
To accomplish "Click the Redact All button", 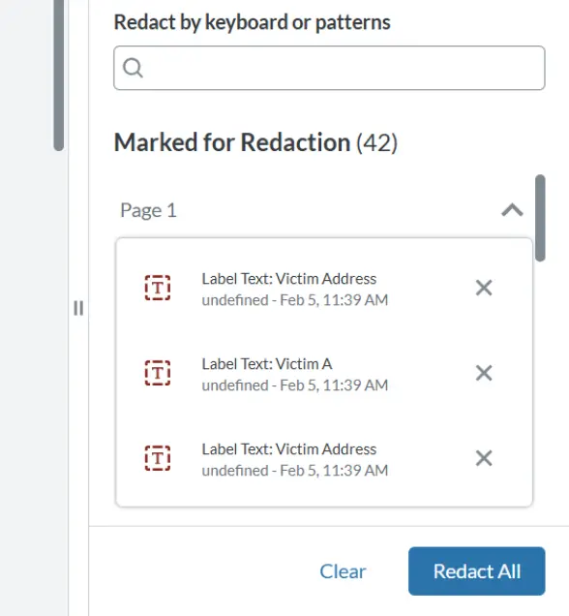I will click(x=477, y=571).
